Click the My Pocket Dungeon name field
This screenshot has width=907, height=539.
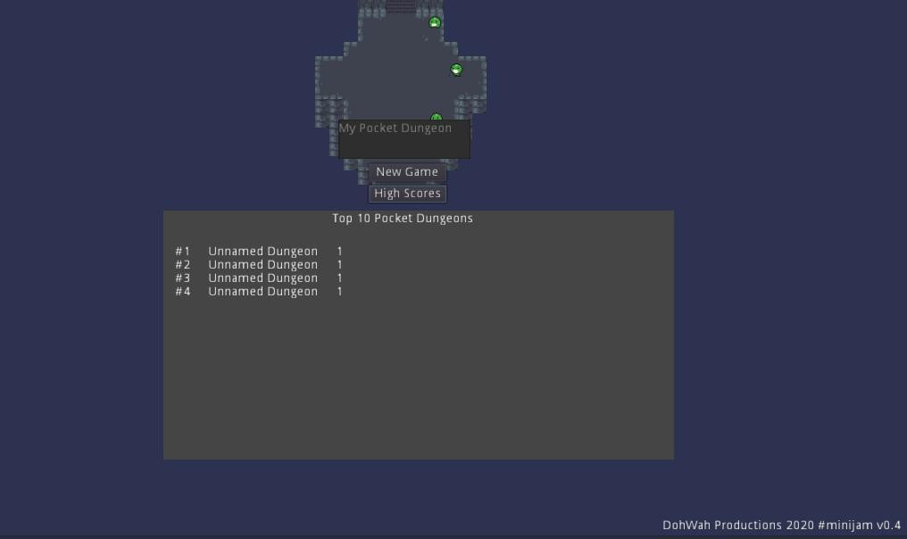[x=404, y=139]
